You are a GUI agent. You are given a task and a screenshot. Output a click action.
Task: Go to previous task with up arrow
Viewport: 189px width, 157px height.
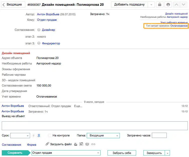(x=176, y=5)
